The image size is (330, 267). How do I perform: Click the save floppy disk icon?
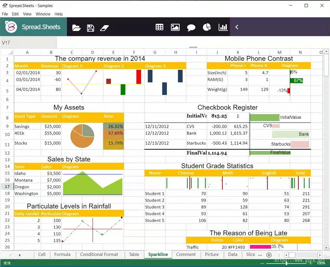pos(91,28)
